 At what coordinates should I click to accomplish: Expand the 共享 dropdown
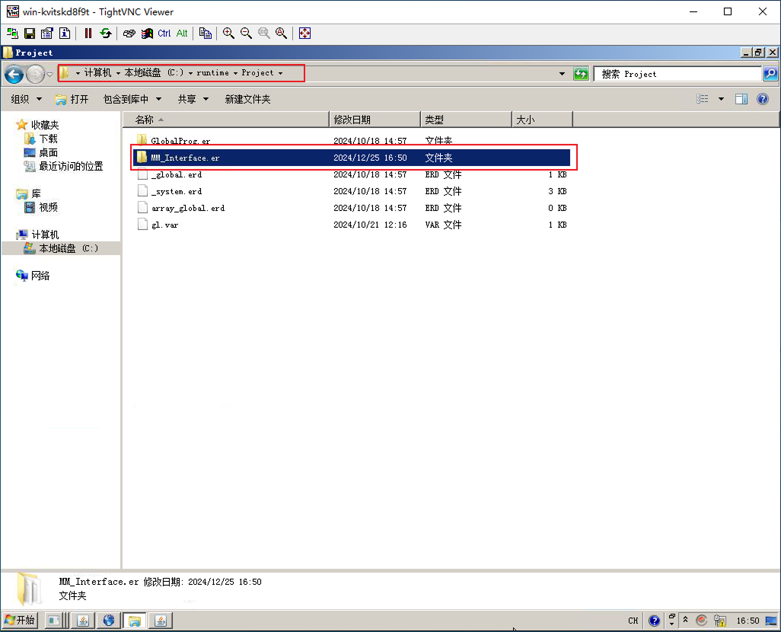193,99
